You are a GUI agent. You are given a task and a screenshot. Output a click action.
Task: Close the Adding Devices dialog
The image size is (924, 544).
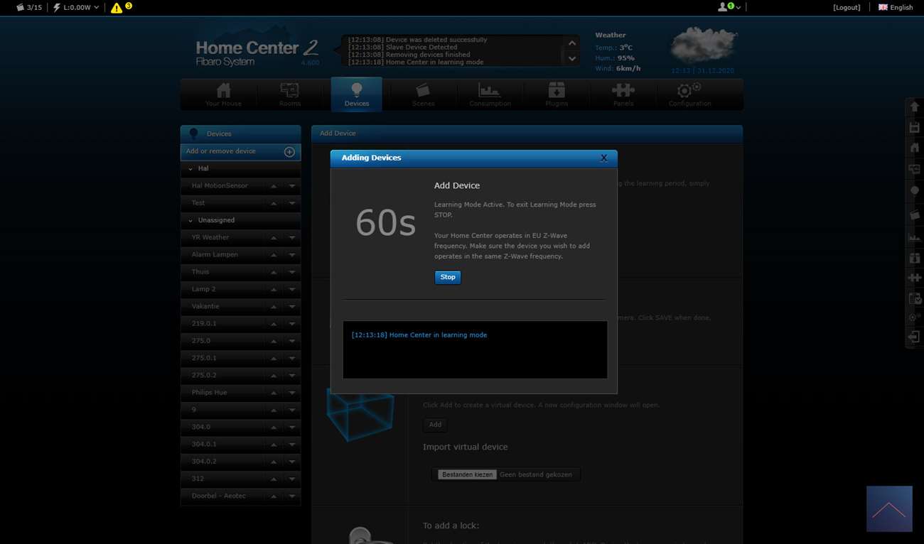[x=603, y=158]
